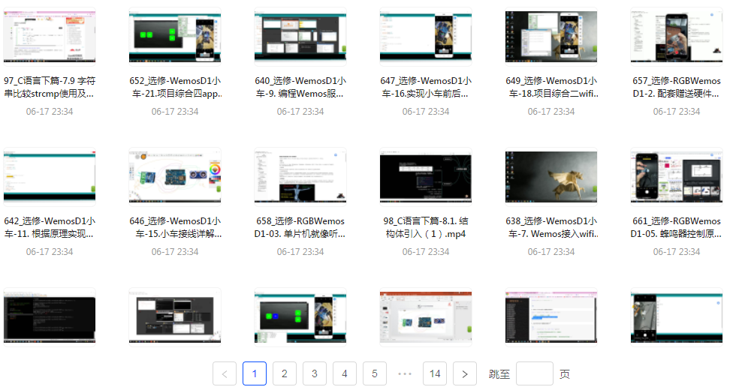Open 640 WemosD1 小车-9 video thumbnail
Viewport: 733px width, 387px height.
tap(300, 36)
